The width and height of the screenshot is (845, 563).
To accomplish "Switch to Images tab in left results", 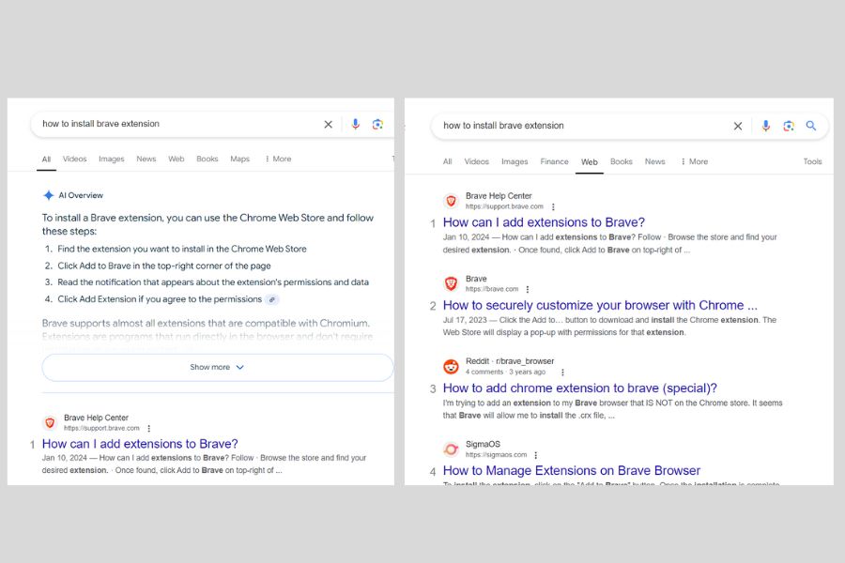I will click(111, 160).
